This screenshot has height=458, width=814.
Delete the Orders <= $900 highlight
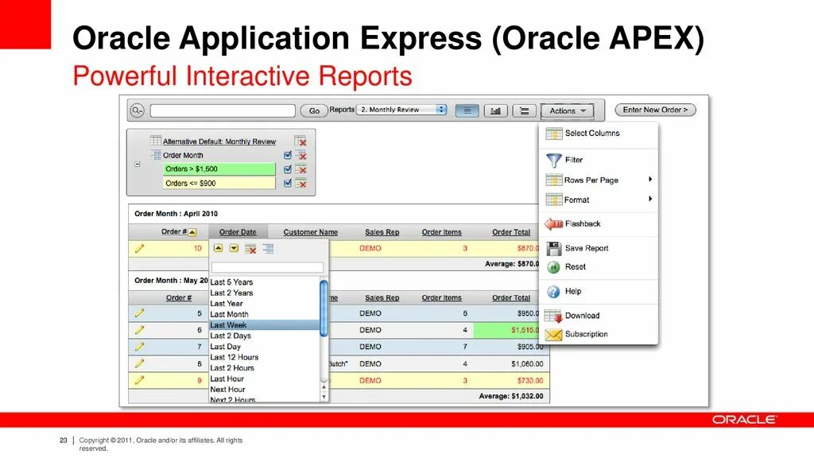click(x=300, y=183)
